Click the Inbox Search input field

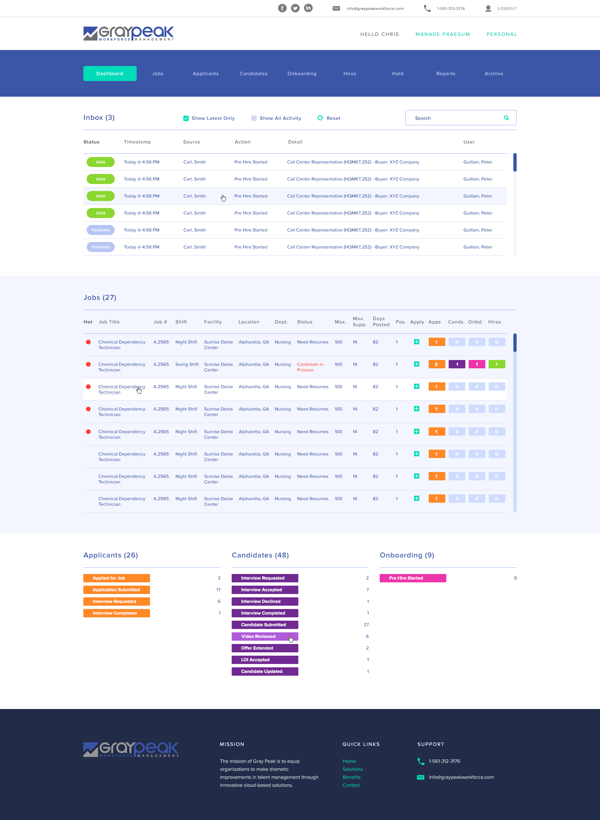[456, 118]
